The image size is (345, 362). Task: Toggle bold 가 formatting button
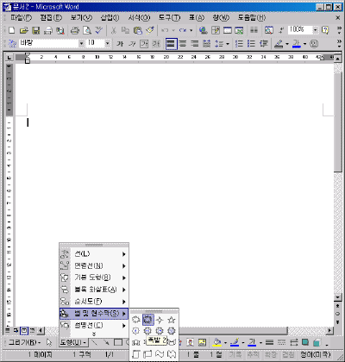coord(120,44)
